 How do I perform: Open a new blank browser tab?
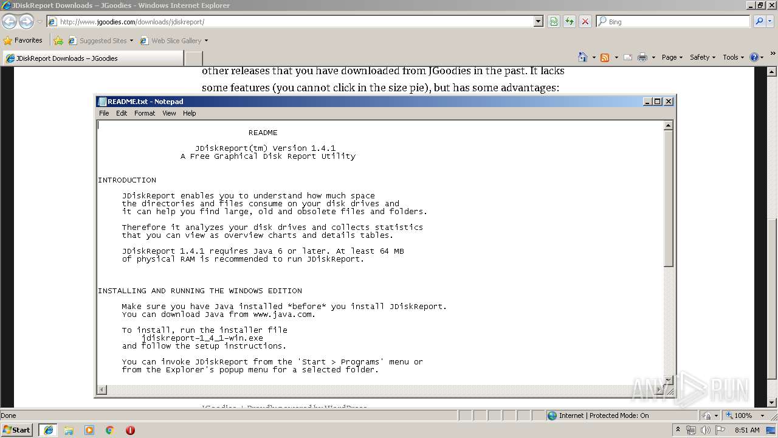click(193, 58)
